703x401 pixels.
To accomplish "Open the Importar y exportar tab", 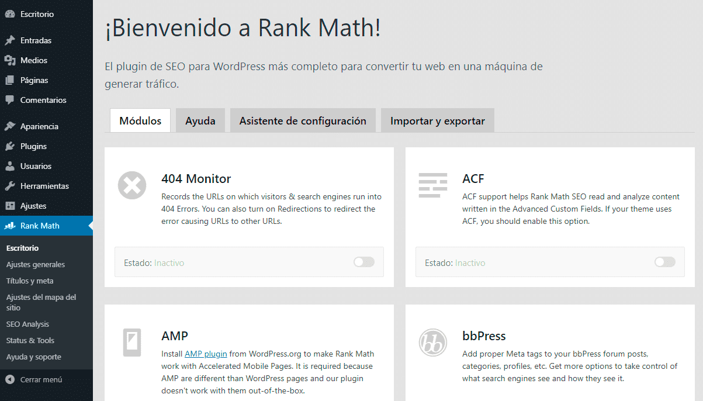I will [x=437, y=120].
